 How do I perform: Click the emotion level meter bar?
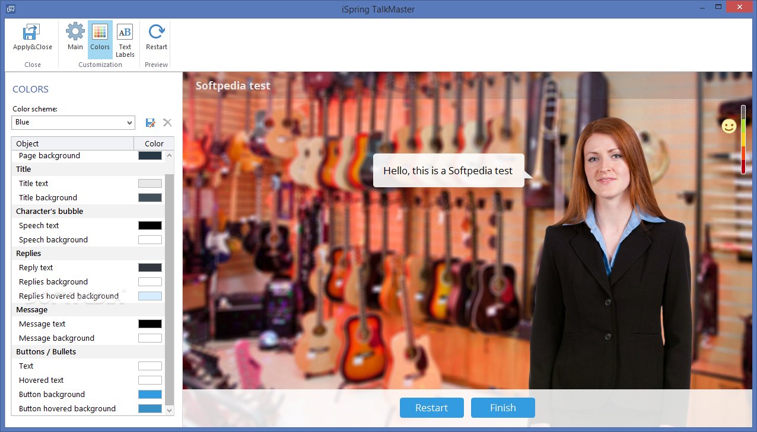tap(743, 140)
